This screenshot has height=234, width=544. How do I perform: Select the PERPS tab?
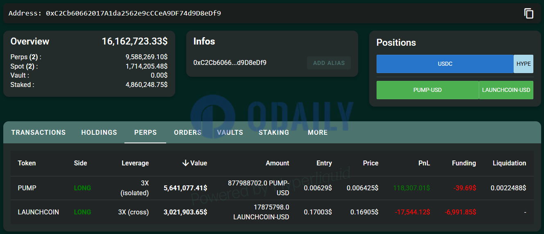pyautogui.click(x=145, y=132)
